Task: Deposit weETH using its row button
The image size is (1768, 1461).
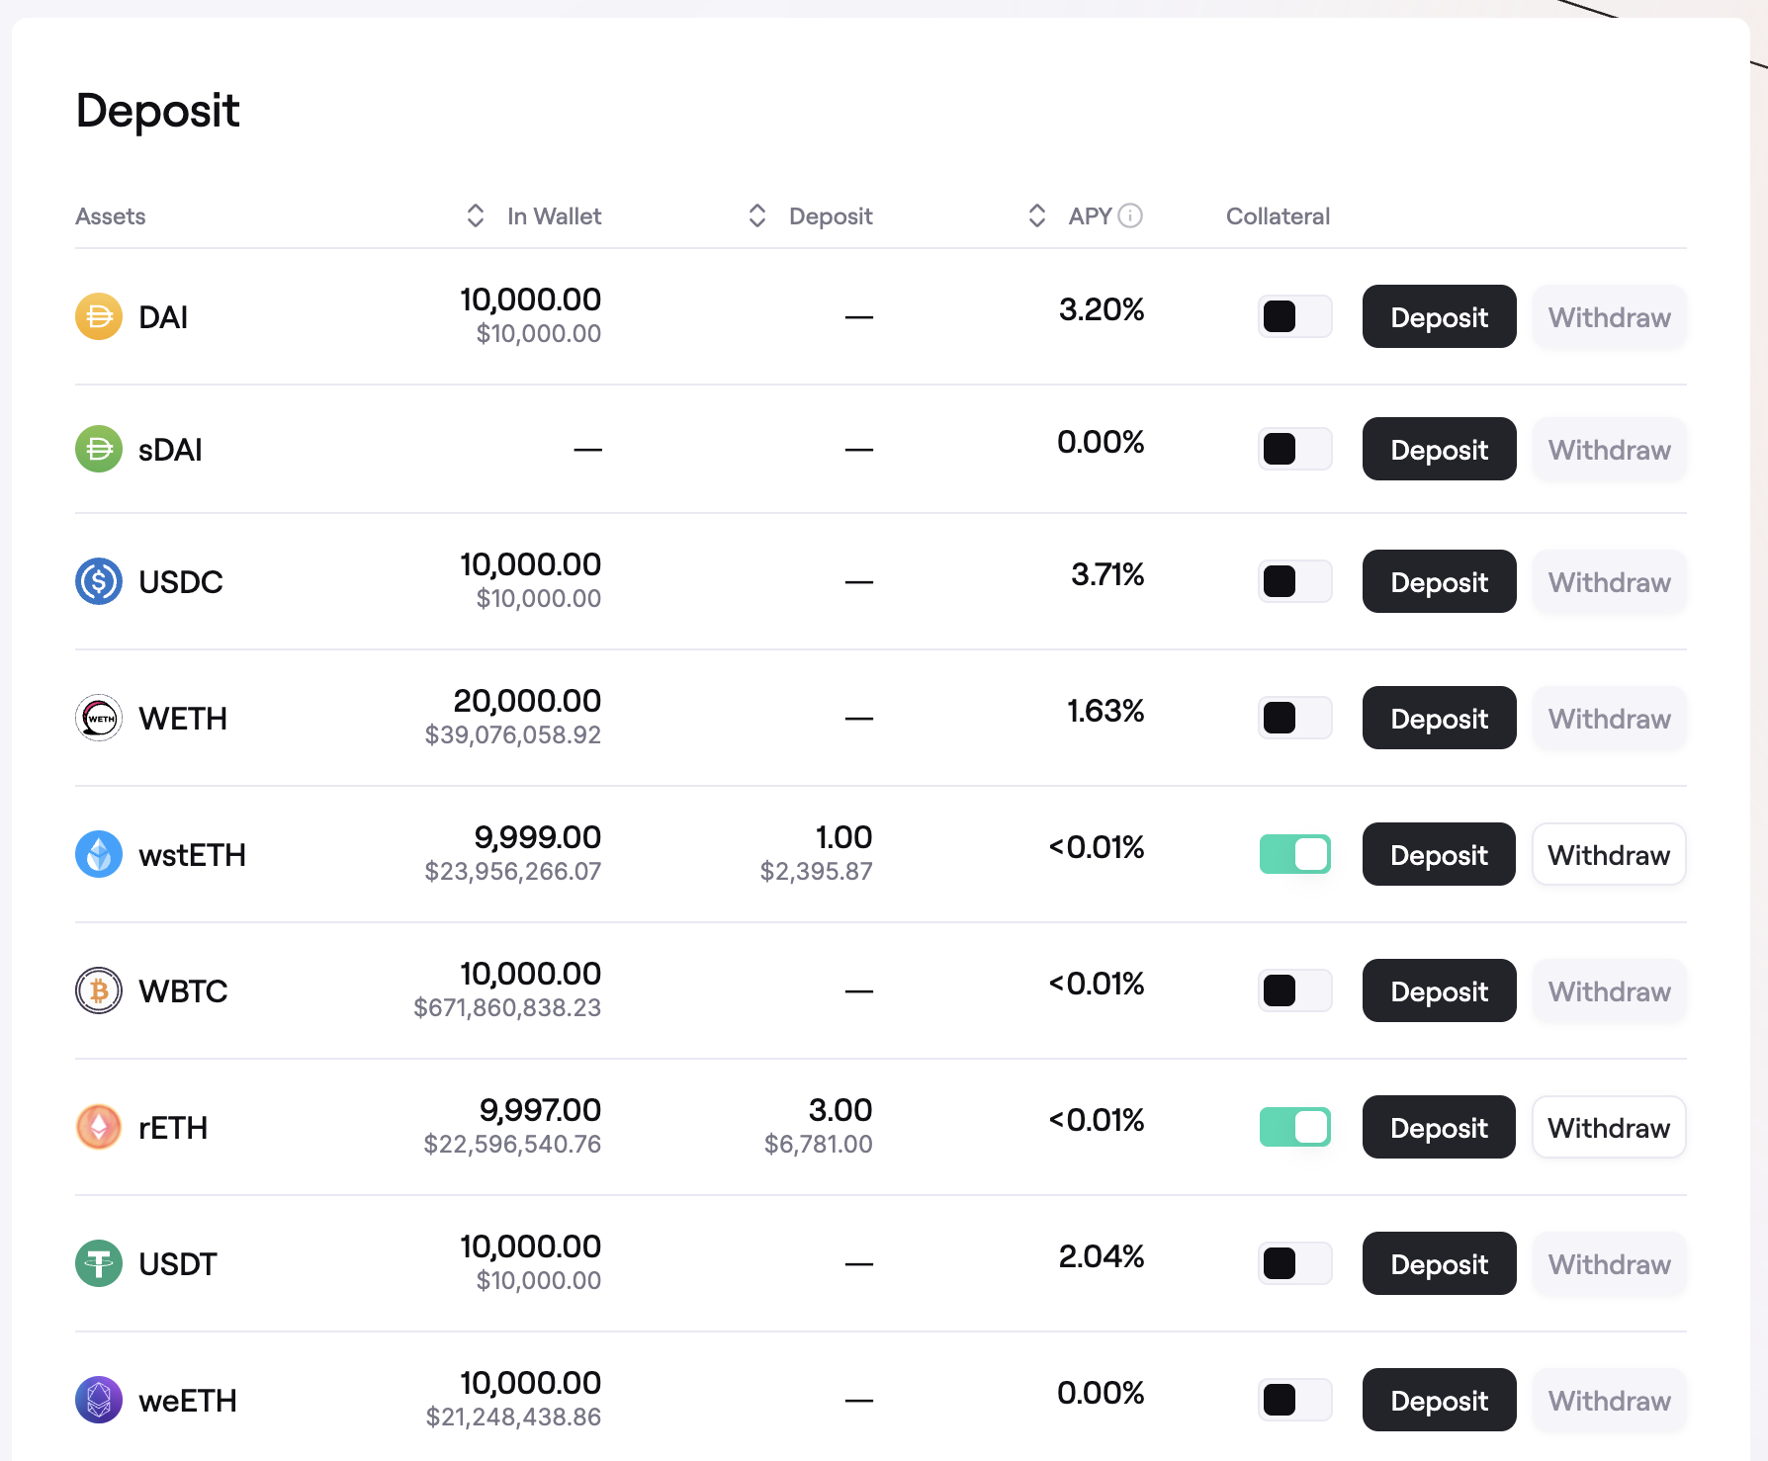Action: click(1439, 1400)
